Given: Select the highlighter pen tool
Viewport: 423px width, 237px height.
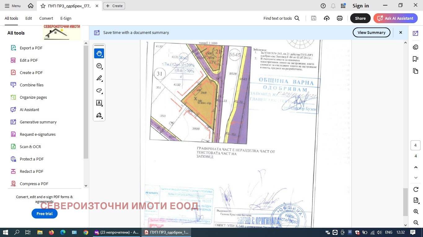Looking at the screenshot, I should [x=99, y=78].
